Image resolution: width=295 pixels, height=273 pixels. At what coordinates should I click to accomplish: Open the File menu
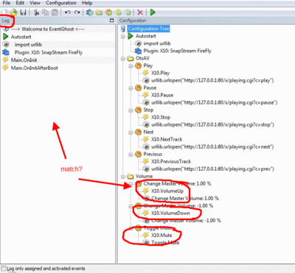(x=7, y=3)
